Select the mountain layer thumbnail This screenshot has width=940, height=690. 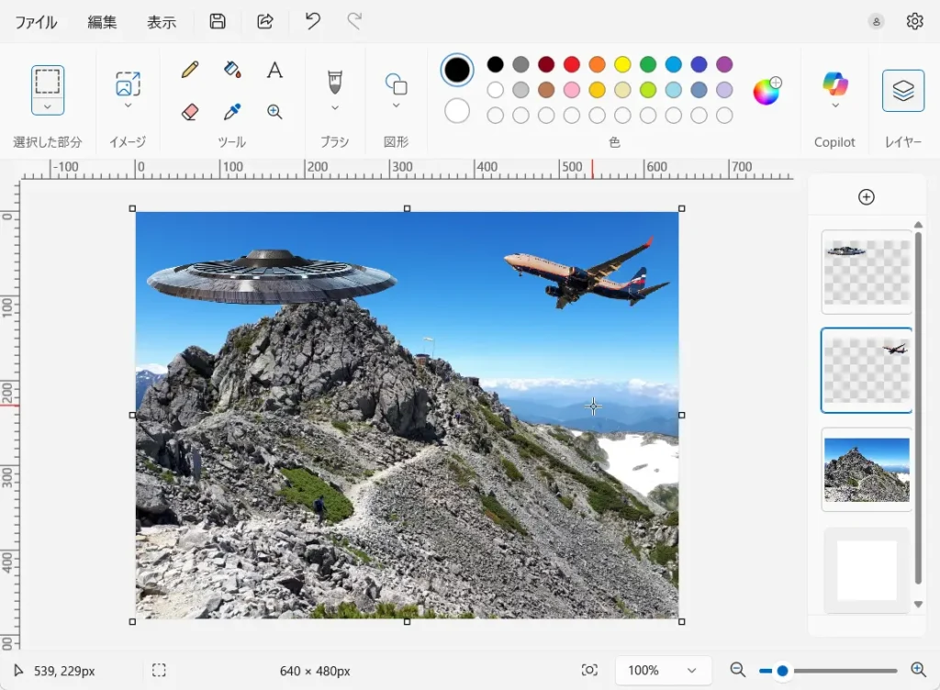click(867, 470)
